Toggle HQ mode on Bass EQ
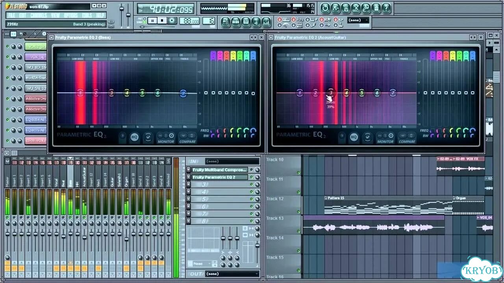Viewport: 504px width, 283px height. 135,137
